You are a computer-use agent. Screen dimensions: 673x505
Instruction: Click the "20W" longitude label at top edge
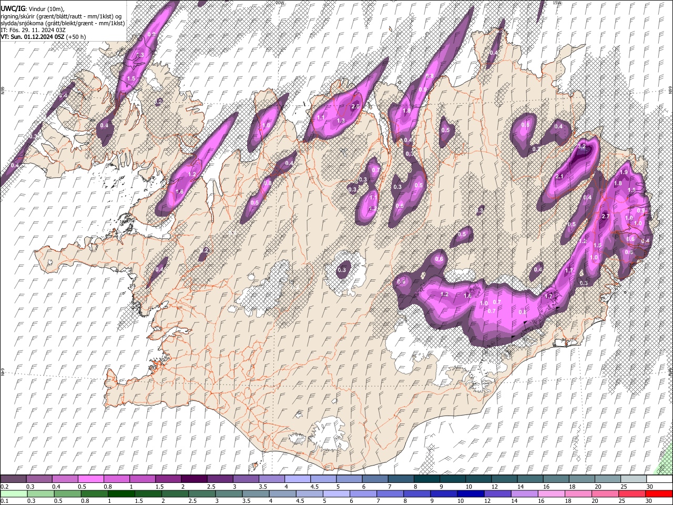280,3
